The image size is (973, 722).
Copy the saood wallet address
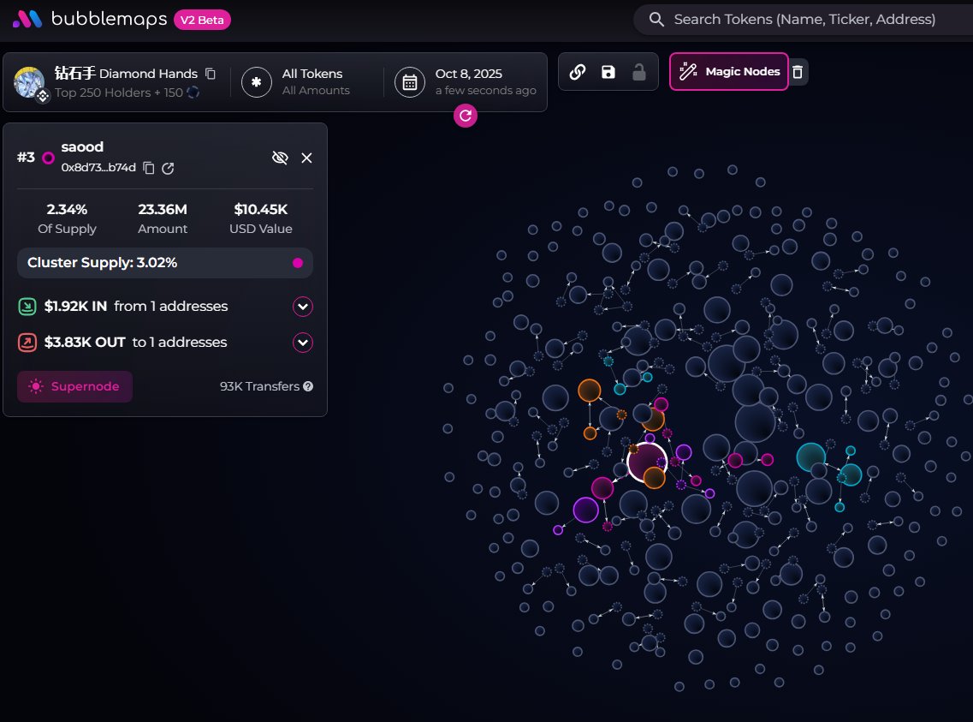coord(149,168)
